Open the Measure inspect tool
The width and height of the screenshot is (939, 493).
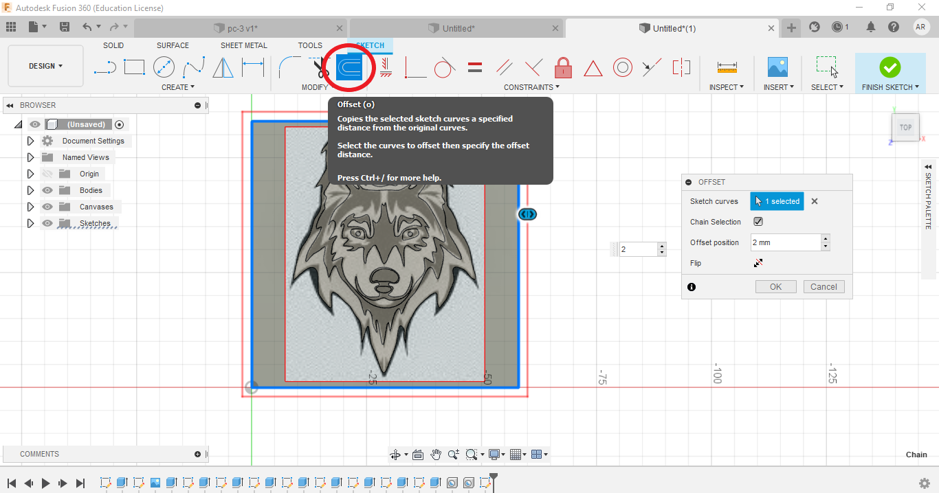pyautogui.click(x=727, y=67)
